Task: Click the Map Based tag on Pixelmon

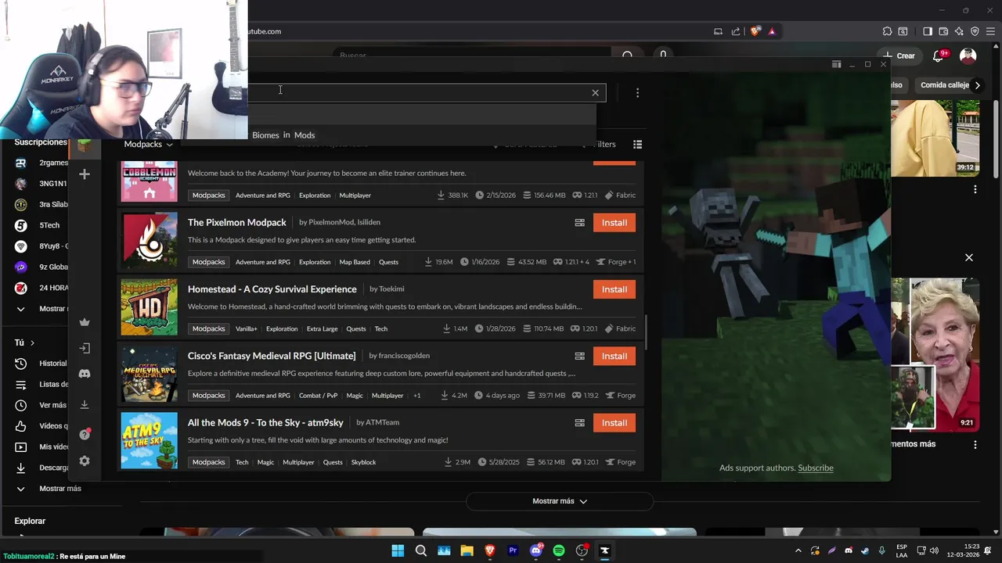Action: point(355,262)
